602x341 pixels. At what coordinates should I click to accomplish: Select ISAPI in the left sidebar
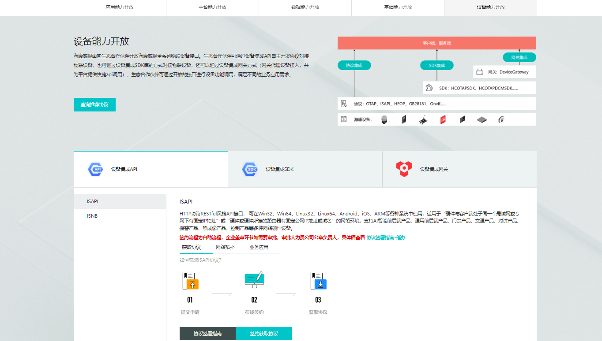120,201
